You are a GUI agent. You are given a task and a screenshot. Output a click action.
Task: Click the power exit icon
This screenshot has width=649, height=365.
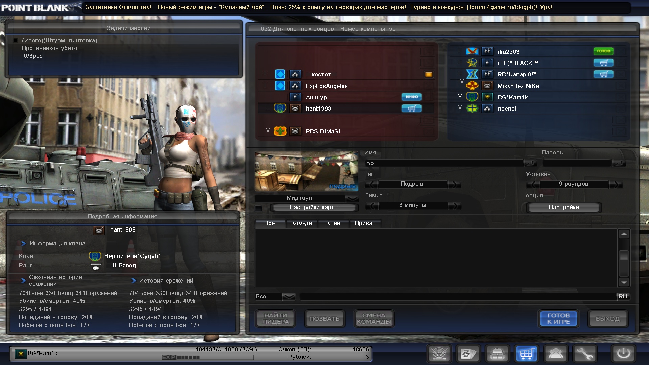624,354
